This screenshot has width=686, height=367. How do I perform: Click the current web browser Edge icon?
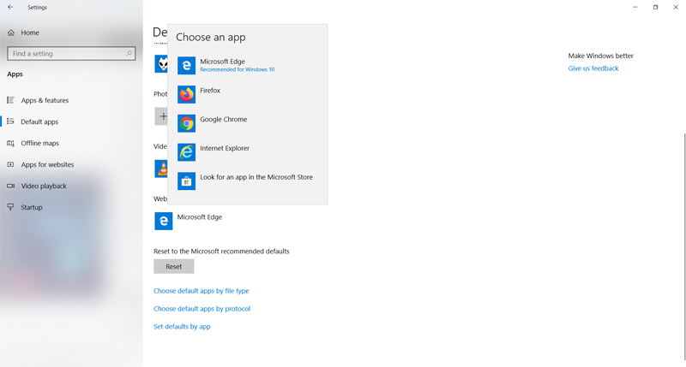tap(163, 221)
